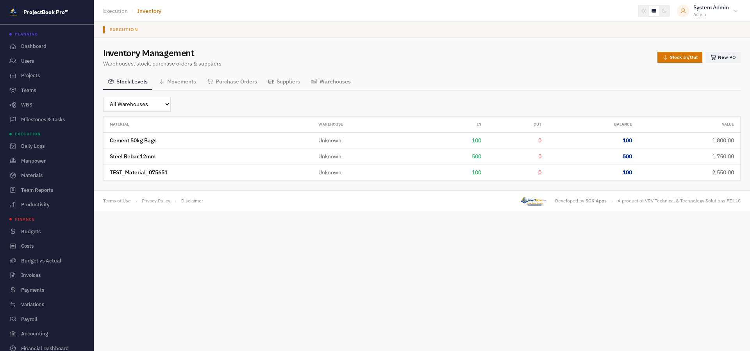This screenshot has height=351, width=750.
Task: Click the Execution breadcrumb link
Action: point(115,11)
